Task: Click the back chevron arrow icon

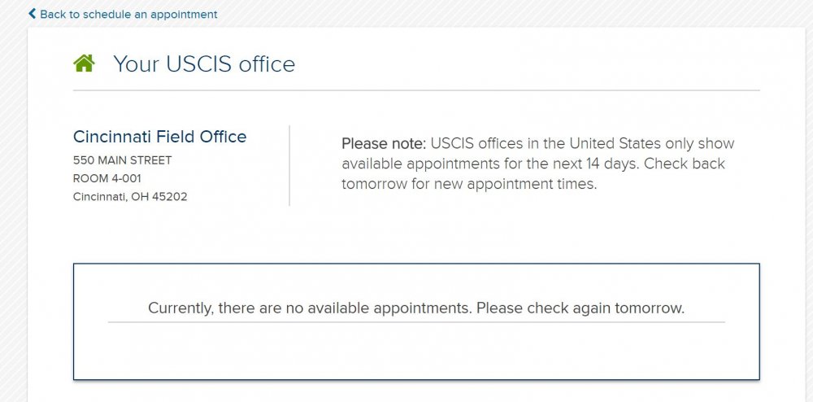Action: click(x=33, y=14)
